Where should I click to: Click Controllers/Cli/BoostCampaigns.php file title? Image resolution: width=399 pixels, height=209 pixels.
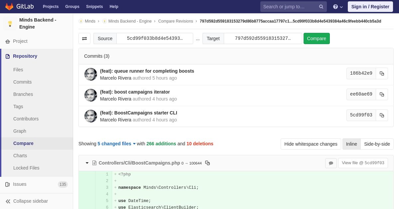139,163
